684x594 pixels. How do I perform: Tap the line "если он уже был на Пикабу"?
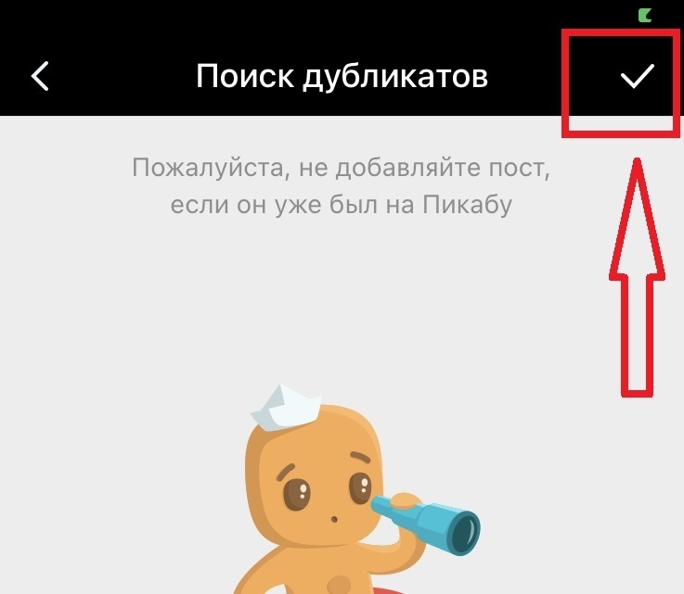tap(342, 205)
